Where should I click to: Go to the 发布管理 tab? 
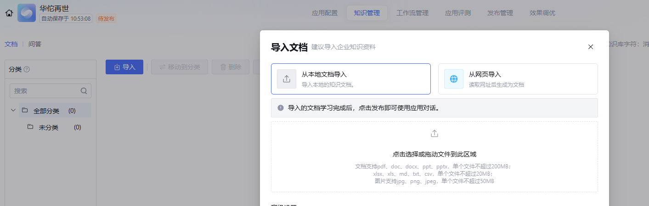coord(500,13)
